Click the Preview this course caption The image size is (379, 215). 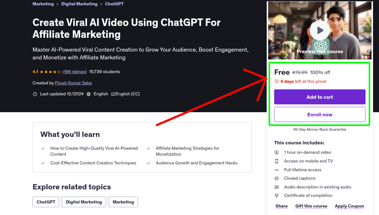320,52
